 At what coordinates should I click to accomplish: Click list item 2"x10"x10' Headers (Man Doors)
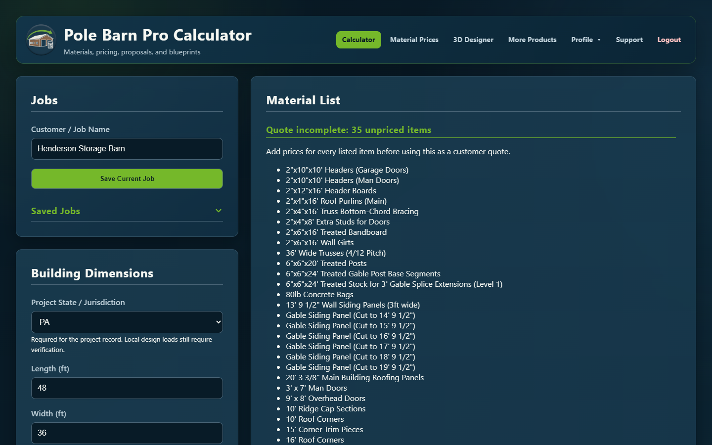[x=342, y=180]
